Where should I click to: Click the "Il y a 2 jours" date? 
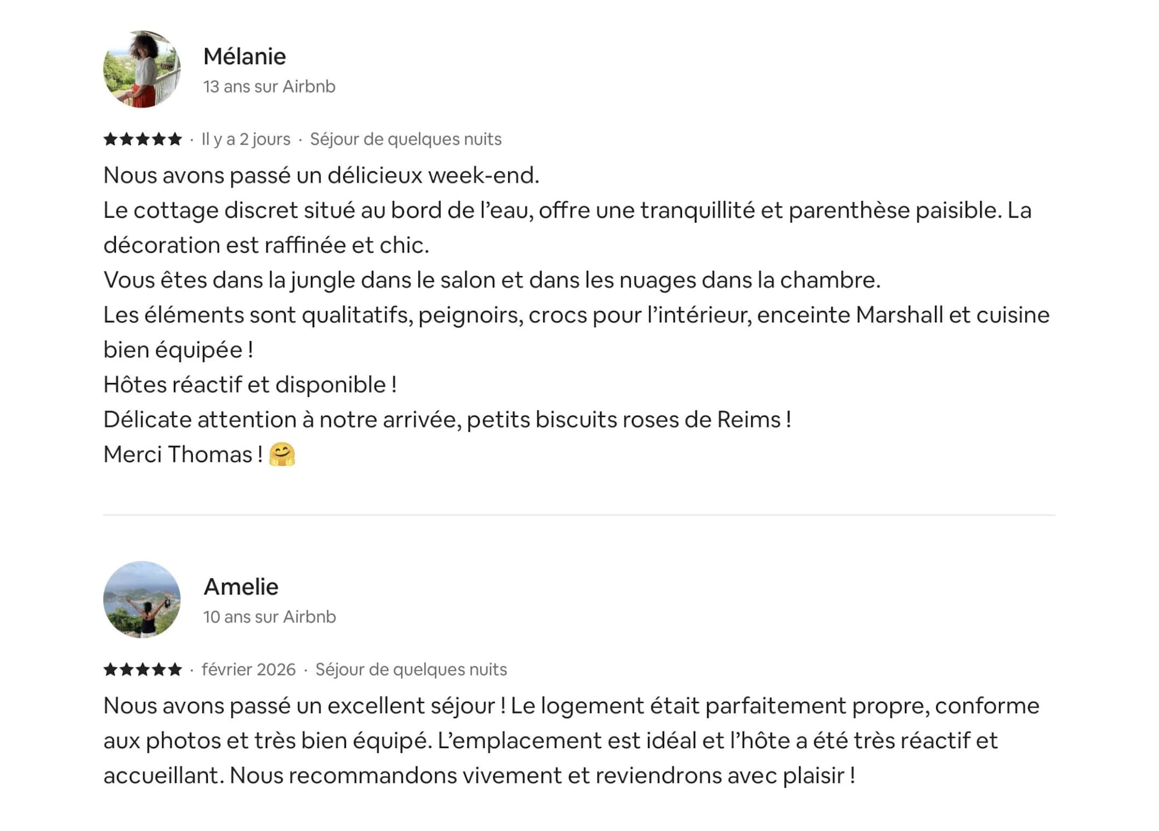pyautogui.click(x=246, y=139)
